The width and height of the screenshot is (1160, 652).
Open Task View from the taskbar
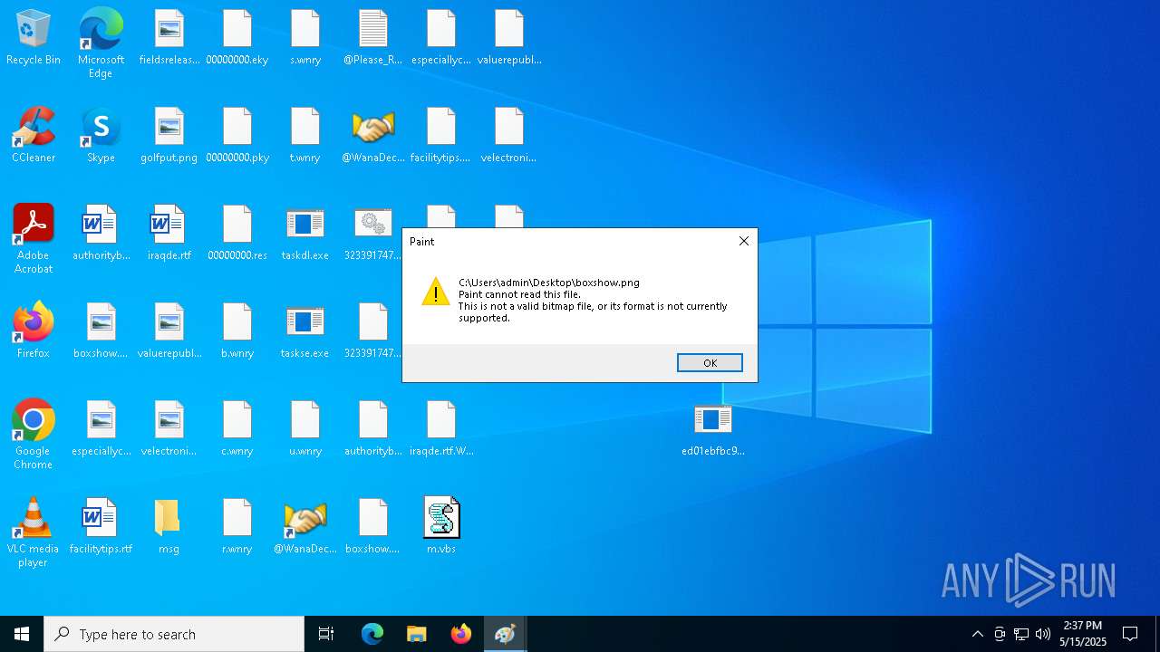(x=326, y=634)
